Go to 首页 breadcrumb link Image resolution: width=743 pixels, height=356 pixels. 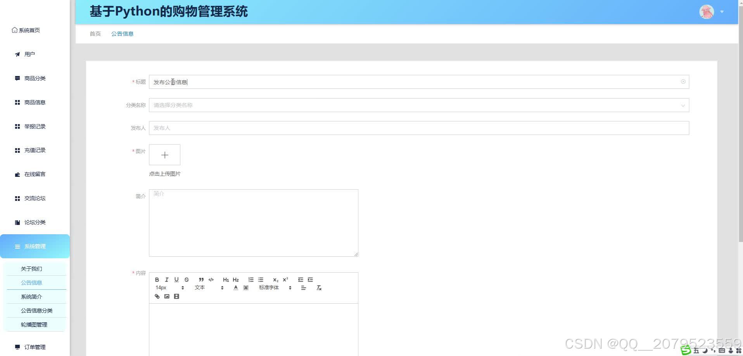point(95,34)
